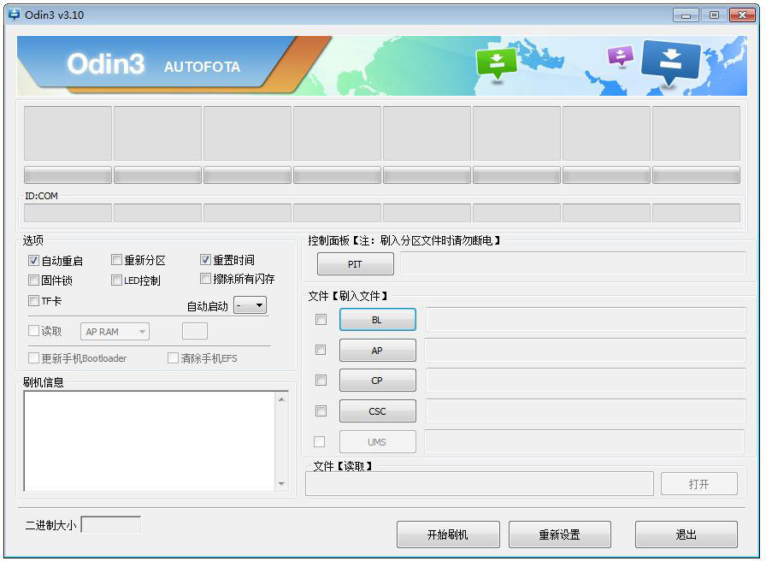Screen dimensions: 766x561
Task: Click the log scrollbar down arrow
Action: click(282, 484)
